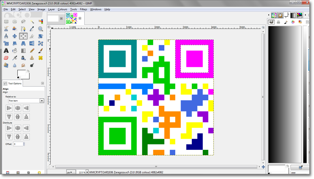Screen dimensions: 314x179
Task: Activate the Eraser tool
Action: tap(6, 58)
